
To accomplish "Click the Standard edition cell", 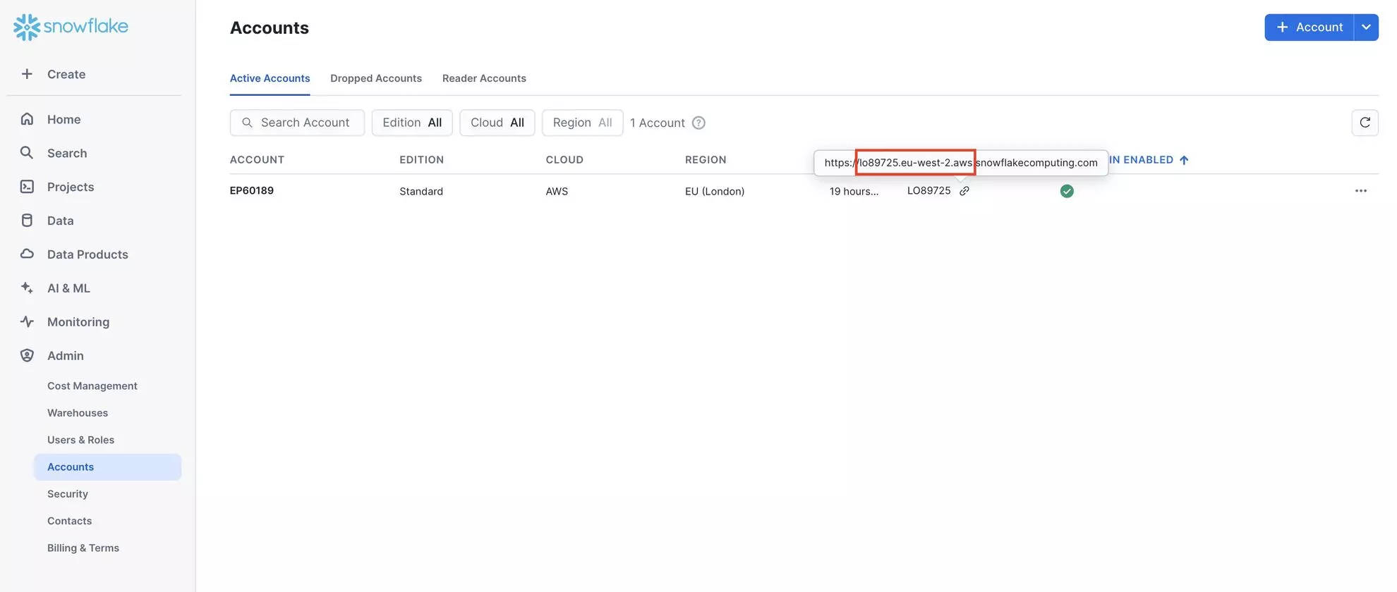I will [421, 191].
